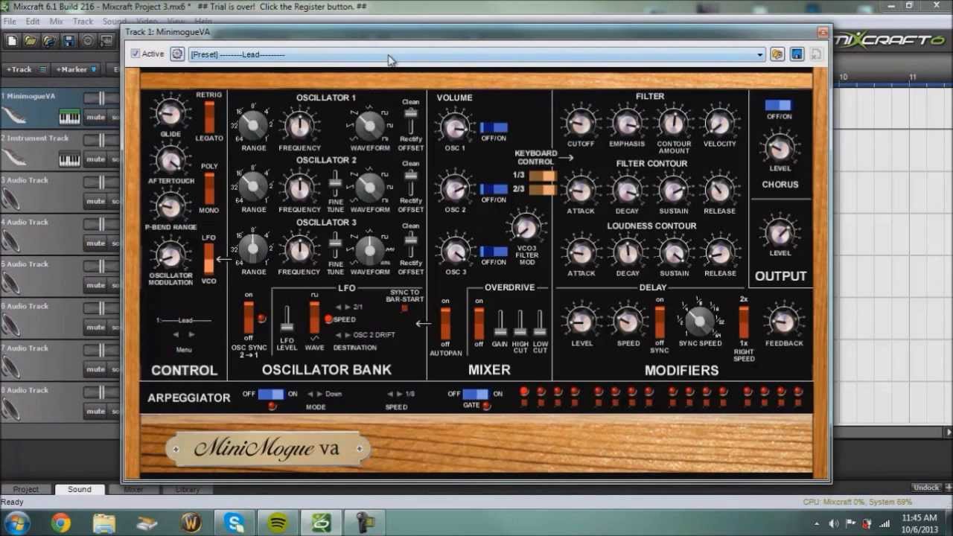Mute the MinimogueVA track

(95, 117)
